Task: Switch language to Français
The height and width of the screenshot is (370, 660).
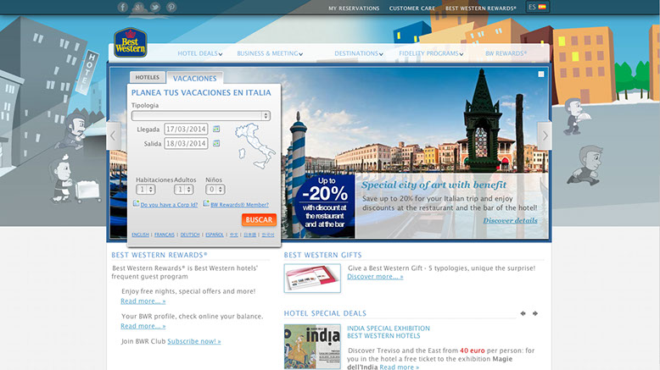Action: point(165,235)
